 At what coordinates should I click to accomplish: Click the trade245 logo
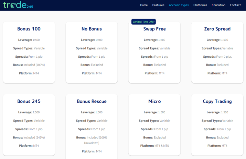[18, 5]
